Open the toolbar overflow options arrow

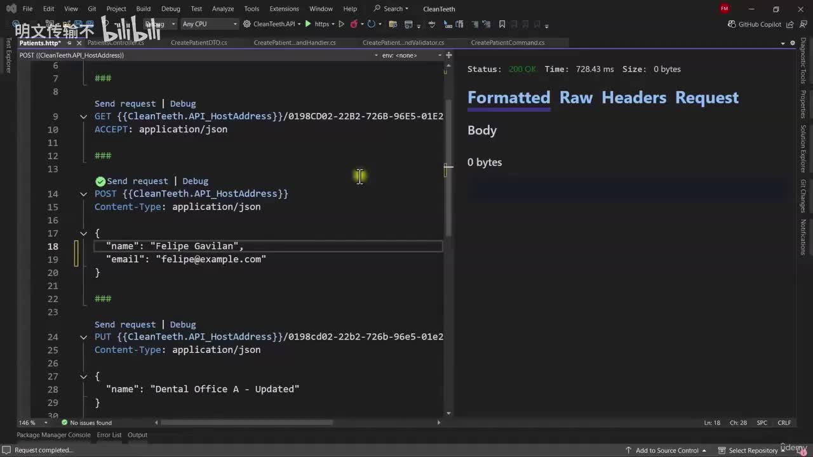[x=546, y=25]
